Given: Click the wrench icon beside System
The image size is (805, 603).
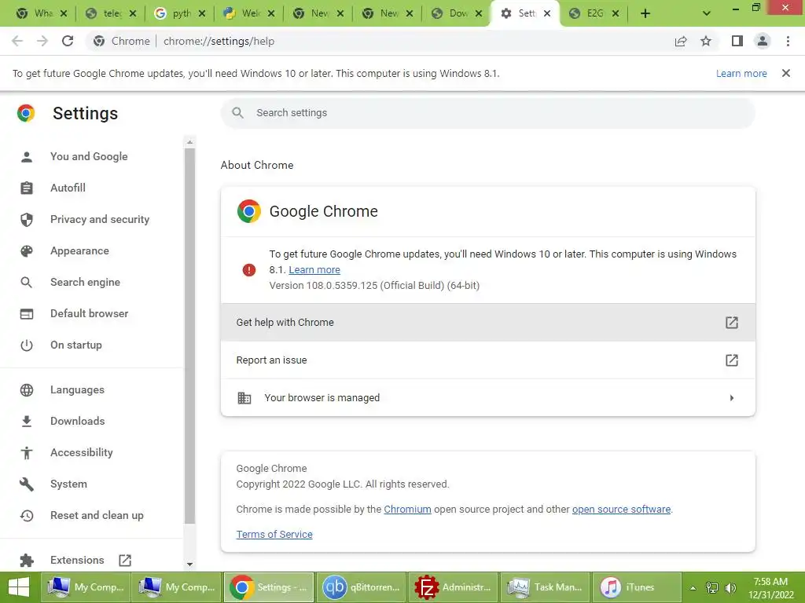Looking at the screenshot, I should [27, 484].
